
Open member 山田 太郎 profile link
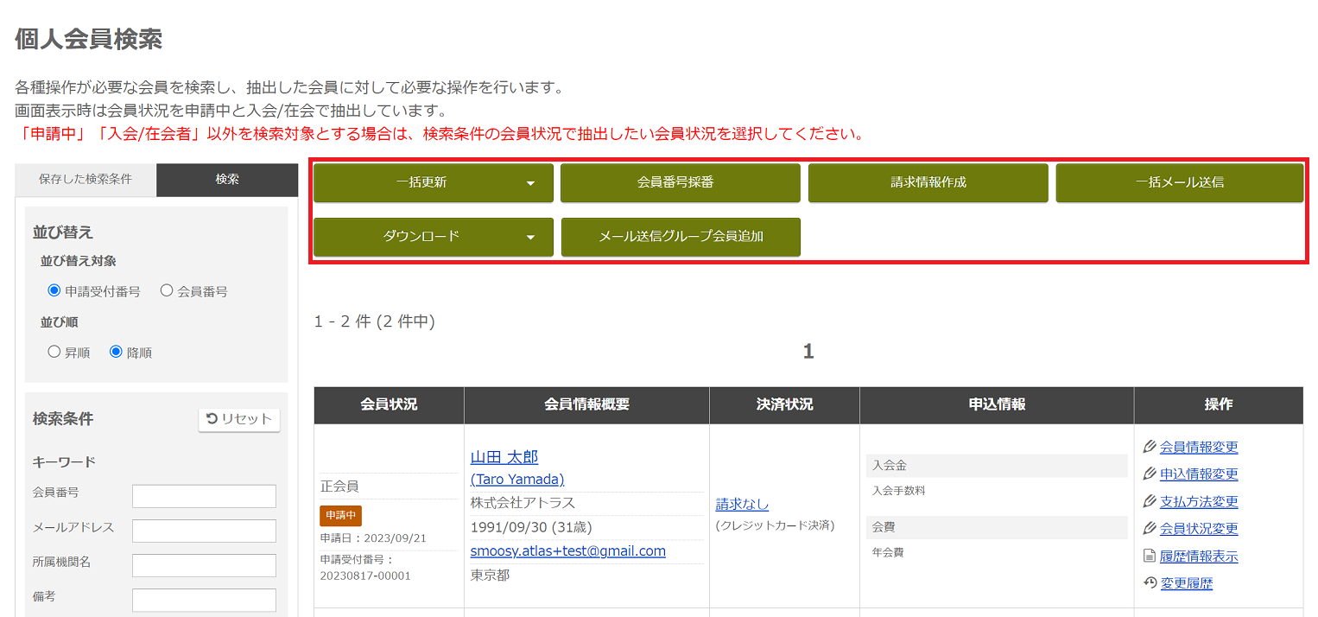(x=504, y=457)
